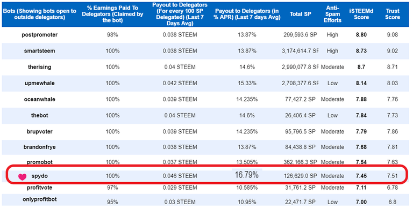Click the Anti-Spam Efforts column header

pos(332,14)
